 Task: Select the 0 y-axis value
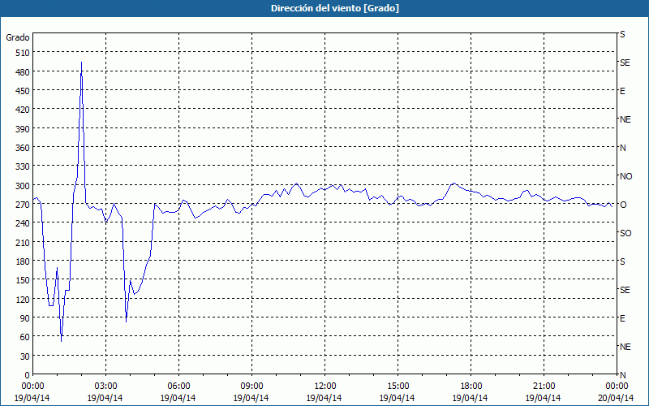pos(28,375)
